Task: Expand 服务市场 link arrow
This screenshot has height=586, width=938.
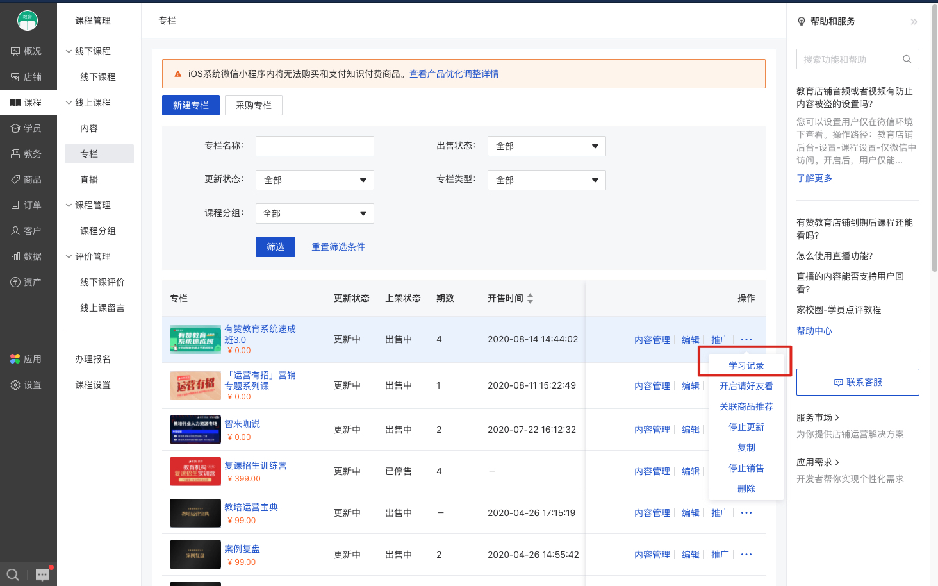Action: point(837,417)
